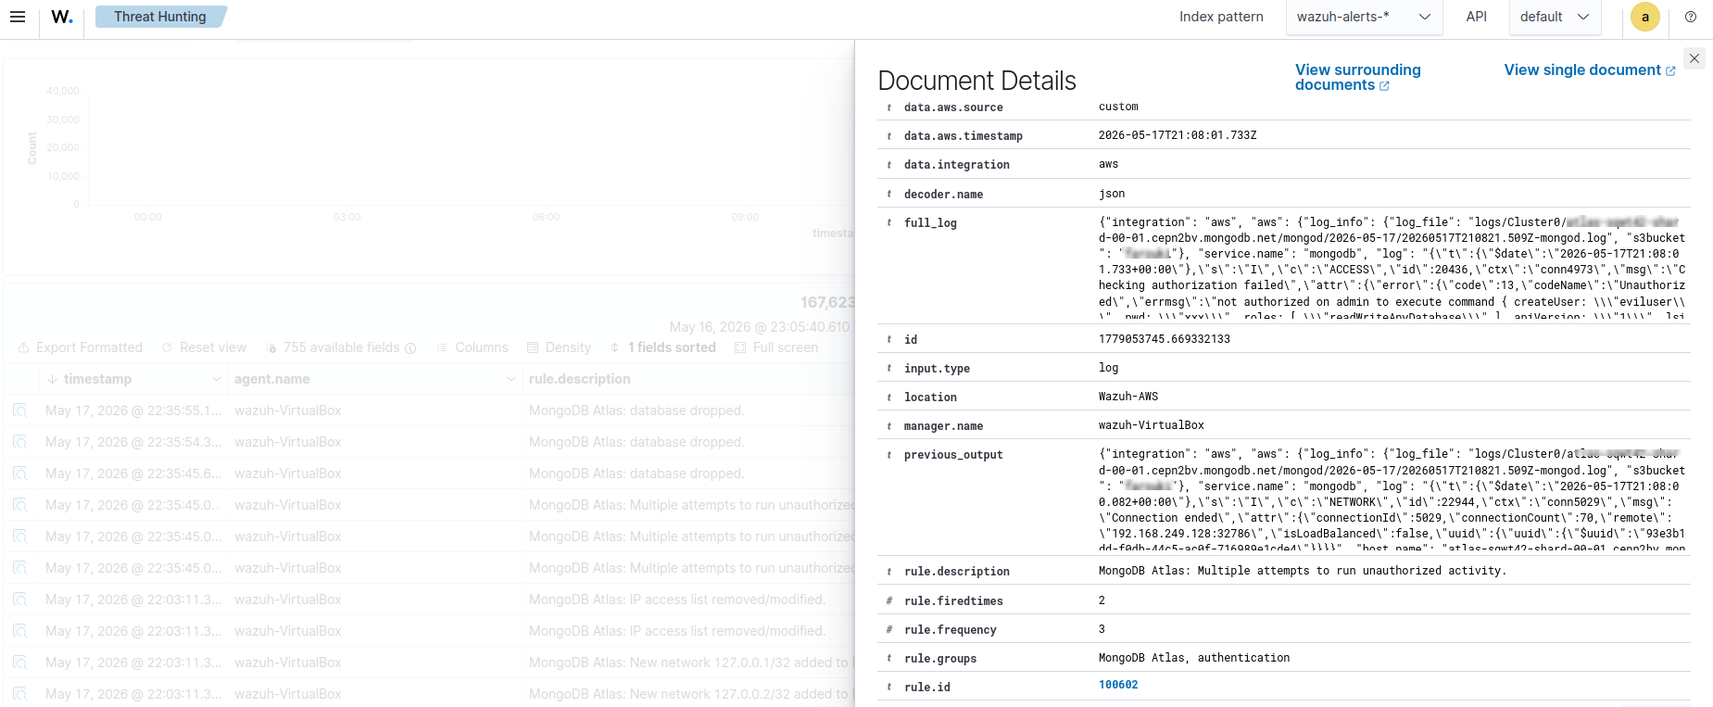Open the agent.name column header menu
Viewport: 1713px width, 707px height.
tap(510, 379)
